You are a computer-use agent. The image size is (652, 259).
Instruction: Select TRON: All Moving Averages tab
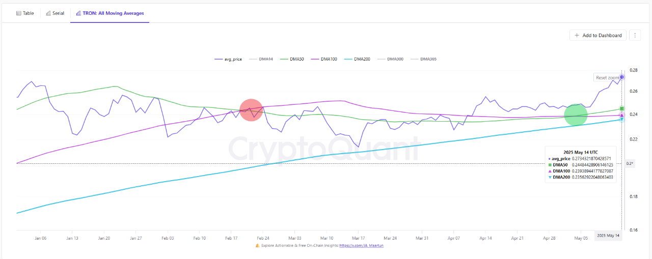pos(110,13)
